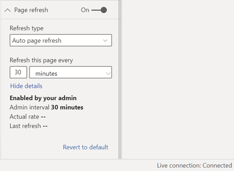Click the Refresh type label
The width and height of the screenshot is (234, 171).
tap(27, 28)
